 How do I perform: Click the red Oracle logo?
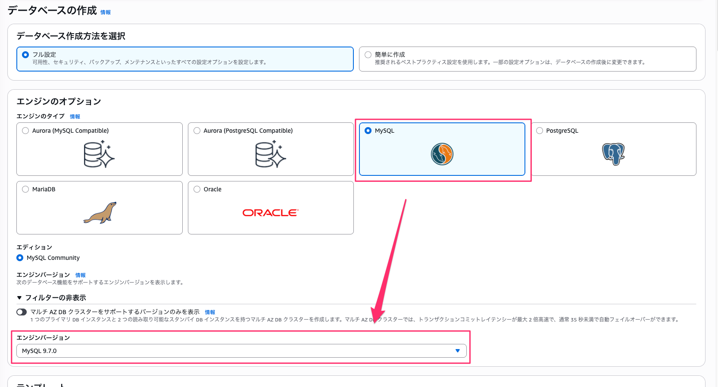click(271, 213)
